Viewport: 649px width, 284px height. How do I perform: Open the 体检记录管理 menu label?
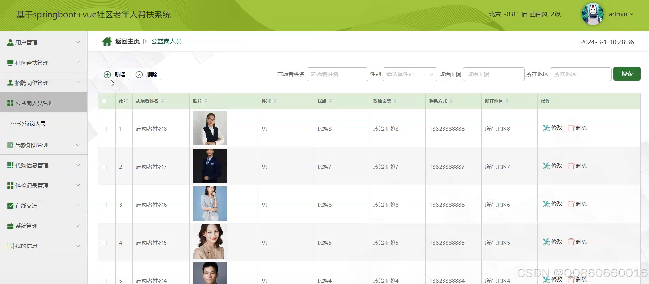32,185
